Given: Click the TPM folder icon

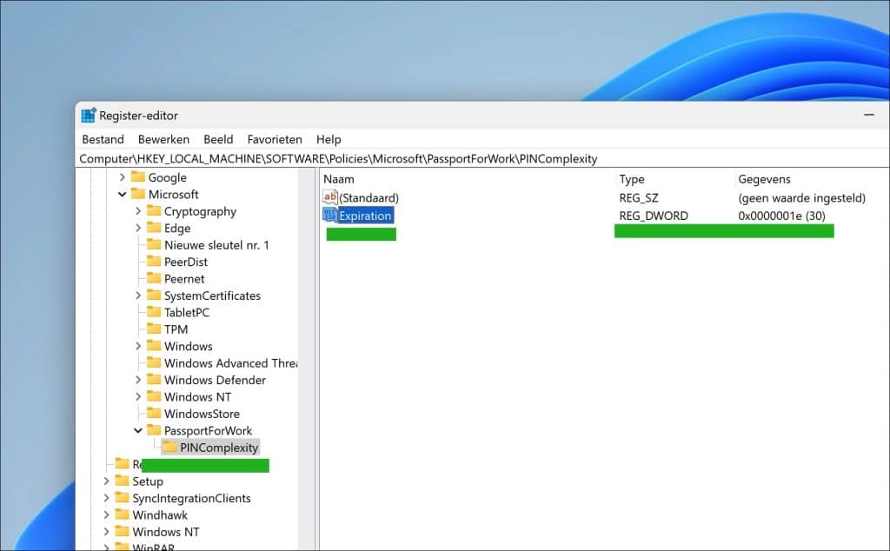Looking at the screenshot, I should [x=154, y=329].
